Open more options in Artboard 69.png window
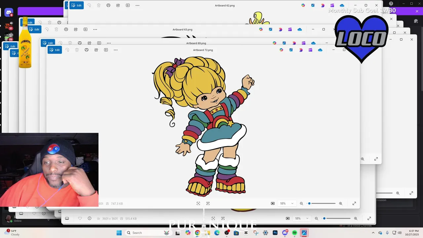The height and width of the screenshot is (238, 423). click(x=109, y=43)
